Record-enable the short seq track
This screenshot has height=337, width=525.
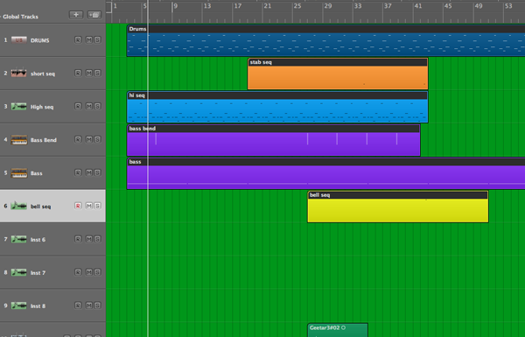pos(78,73)
